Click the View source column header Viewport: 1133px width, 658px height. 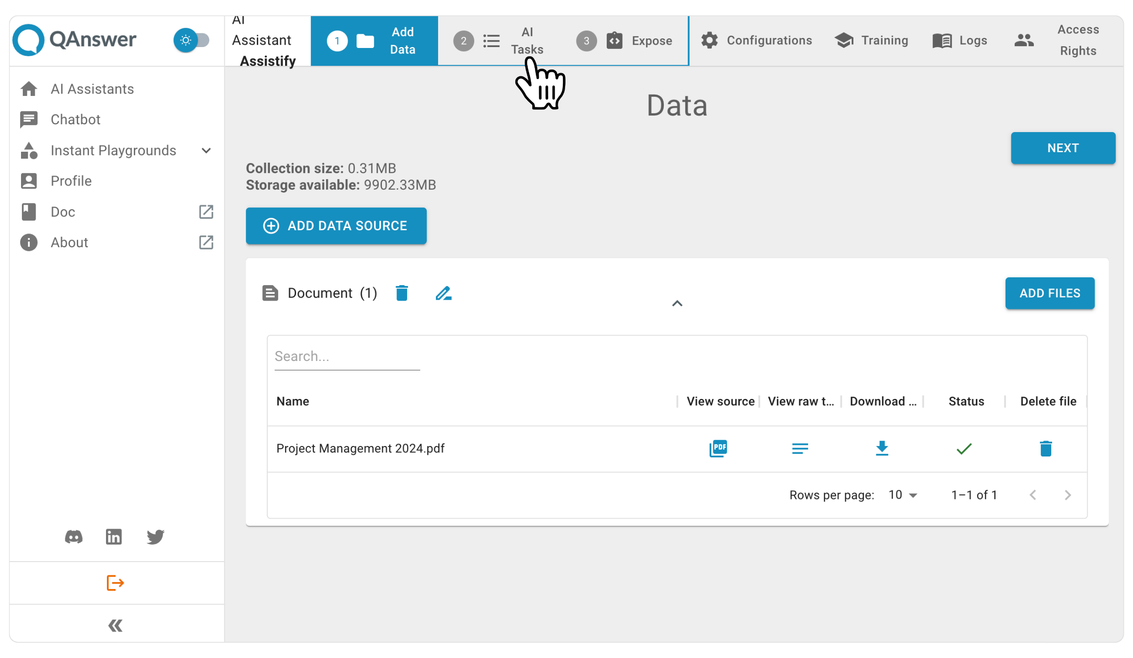tap(720, 401)
